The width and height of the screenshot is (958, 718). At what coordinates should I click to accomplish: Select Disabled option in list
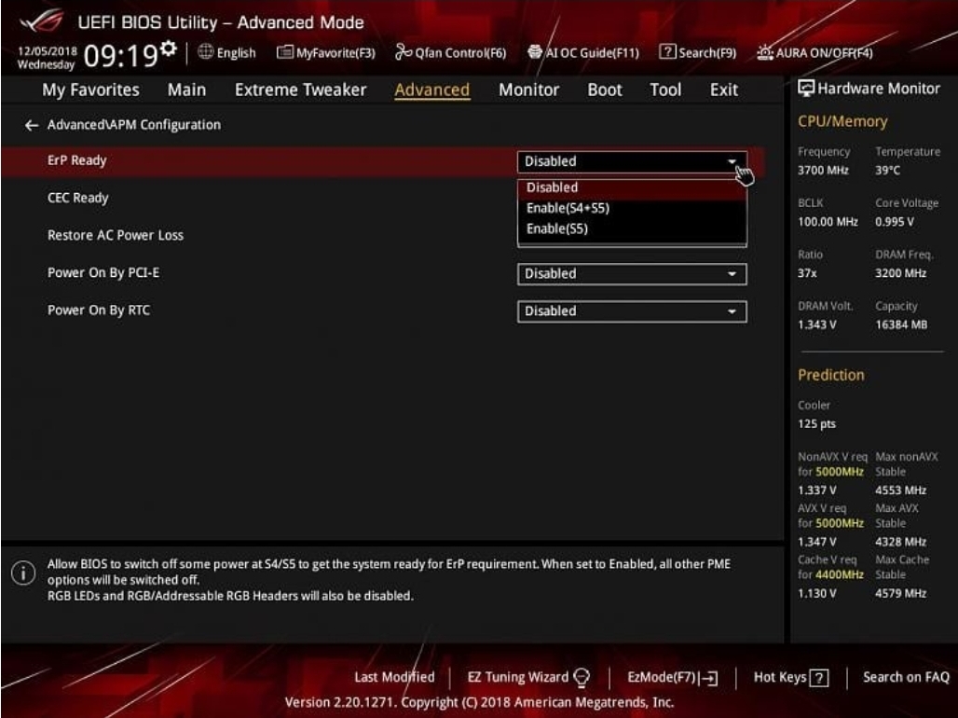pos(632,187)
